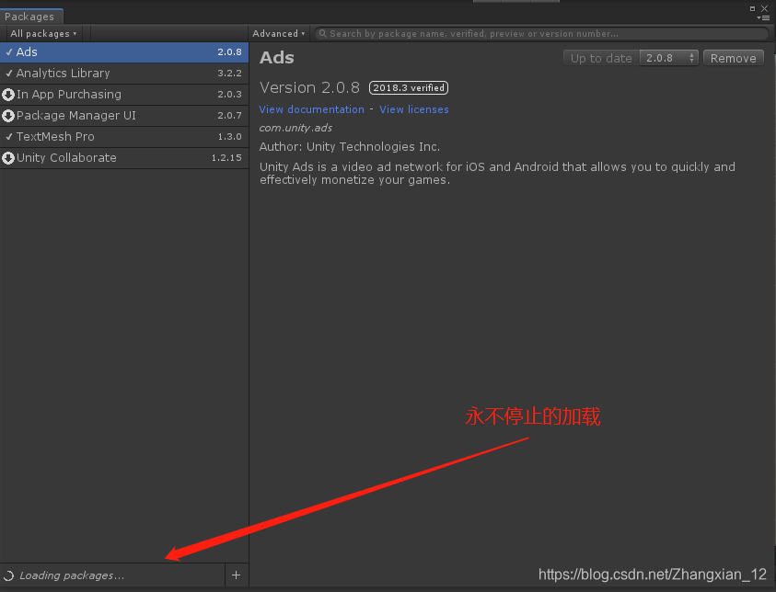776x592 pixels.
Task: Click download icon beside Package Manager UI
Action: (x=8, y=116)
